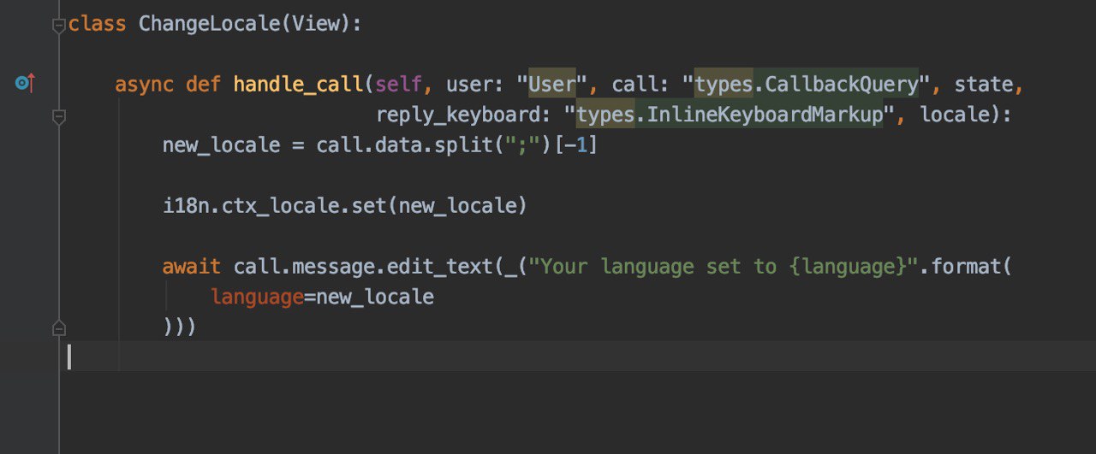1096x454 pixels.
Task: Click the locale parameter at the signature end
Action: click(x=955, y=115)
